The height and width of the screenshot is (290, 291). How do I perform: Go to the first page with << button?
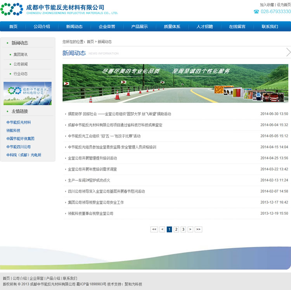click(x=154, y=229)
